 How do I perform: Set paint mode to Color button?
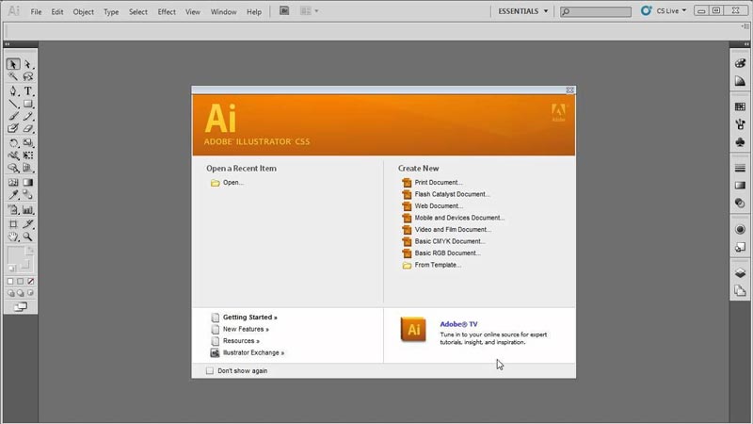10,281
